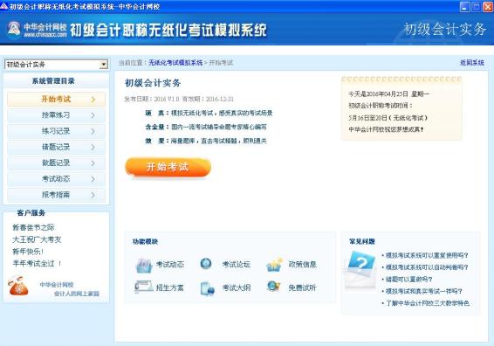Viewport: 494px width, 346px height.
Task: Click the orange telephone customer service icon
Action: [18, 286]
